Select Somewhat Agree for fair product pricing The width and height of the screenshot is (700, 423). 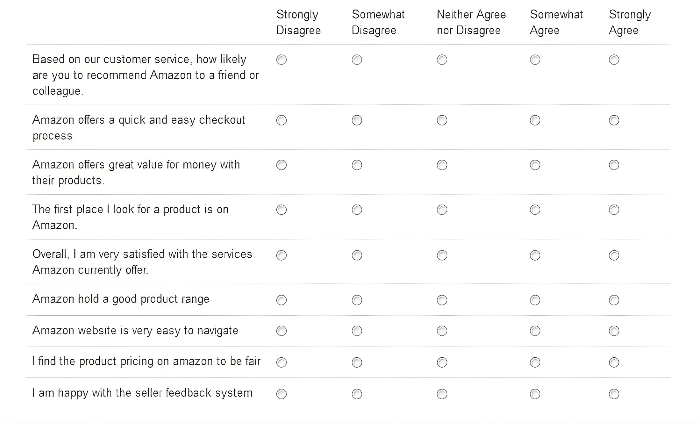coord(535,362)
